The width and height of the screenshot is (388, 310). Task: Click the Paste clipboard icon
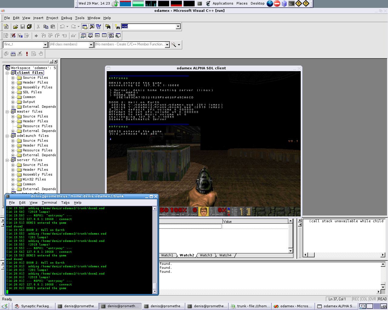point(53,27)
